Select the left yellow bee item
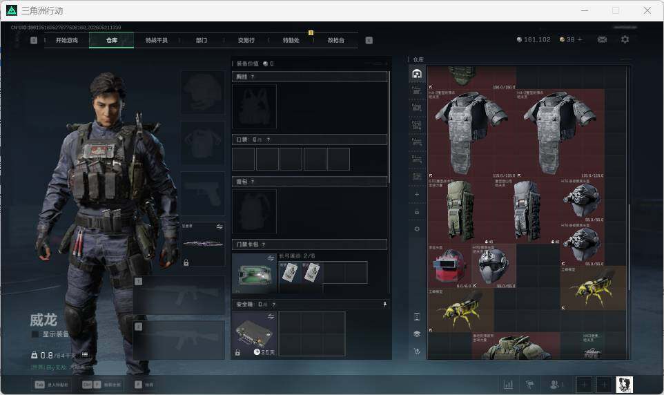This screenshot has width=664, height=395. pyautogui.click(x=461, y=310)
